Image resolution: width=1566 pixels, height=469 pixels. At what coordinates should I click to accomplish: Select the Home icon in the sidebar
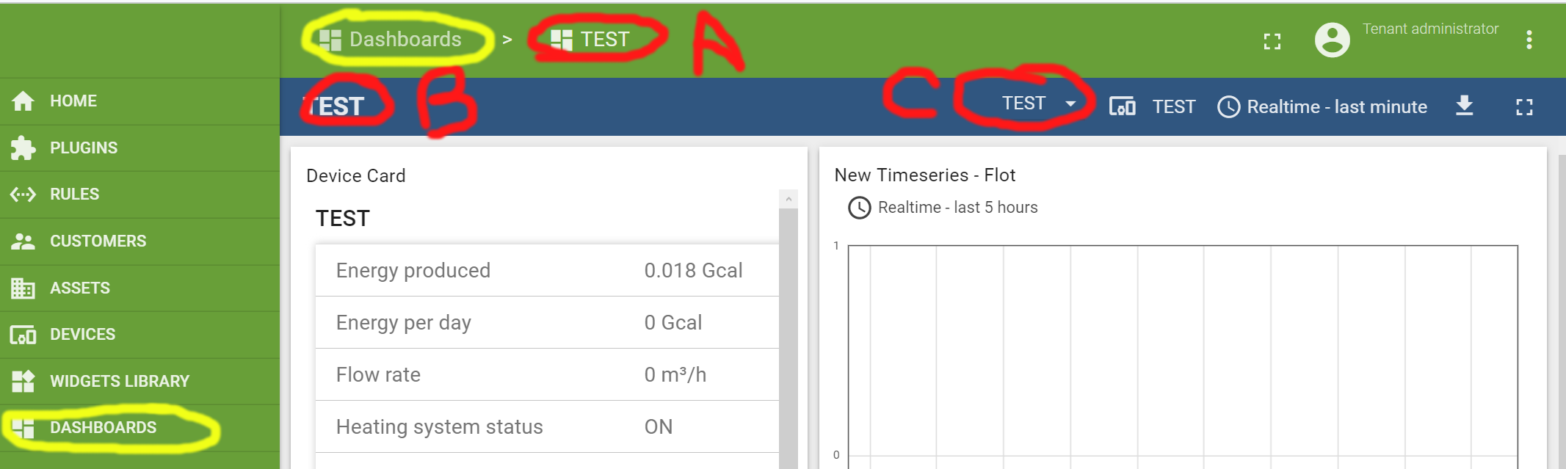[24, 101]
